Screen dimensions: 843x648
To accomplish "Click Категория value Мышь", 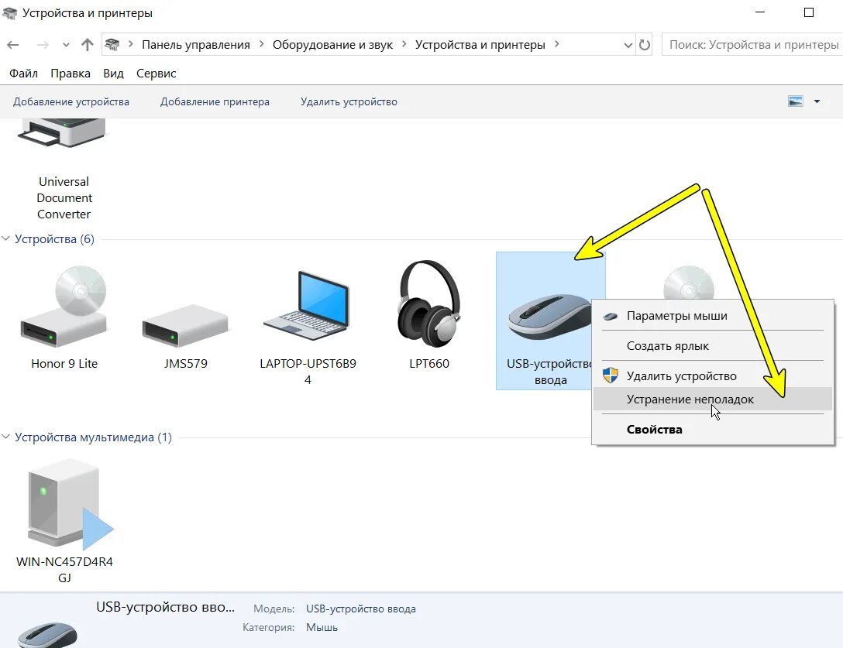I will tap(322, 627).
